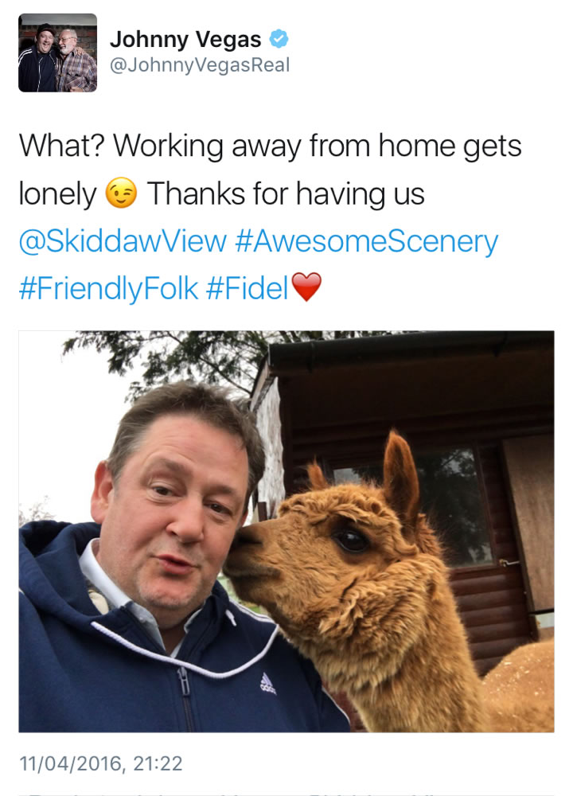Click the jacket zipper pull in photo
Screen dimensions: 573x796
point(184,681)
